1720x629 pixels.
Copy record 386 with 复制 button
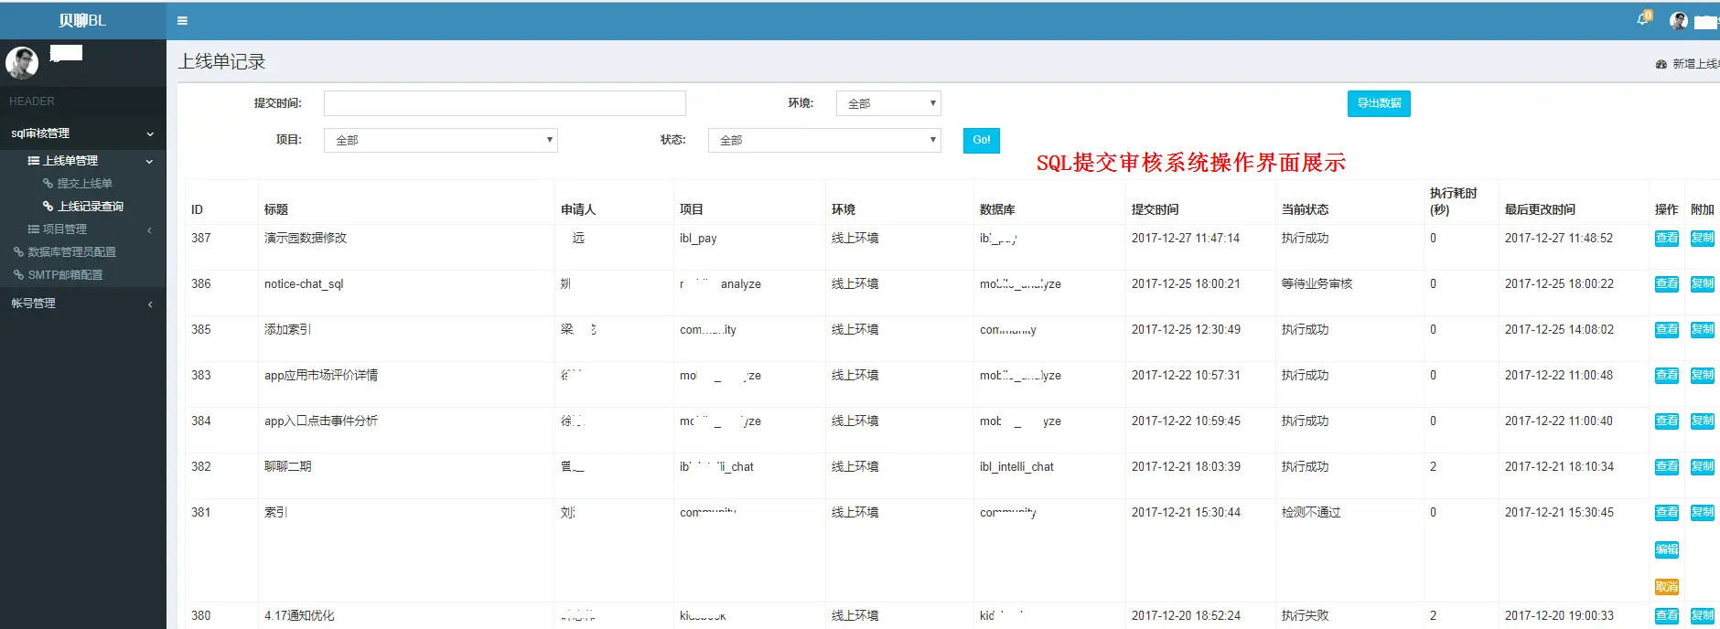[1703, 283]
